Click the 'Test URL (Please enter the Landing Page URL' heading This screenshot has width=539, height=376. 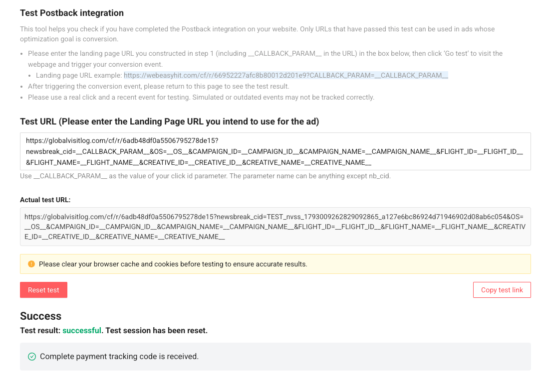click(170, 122)
